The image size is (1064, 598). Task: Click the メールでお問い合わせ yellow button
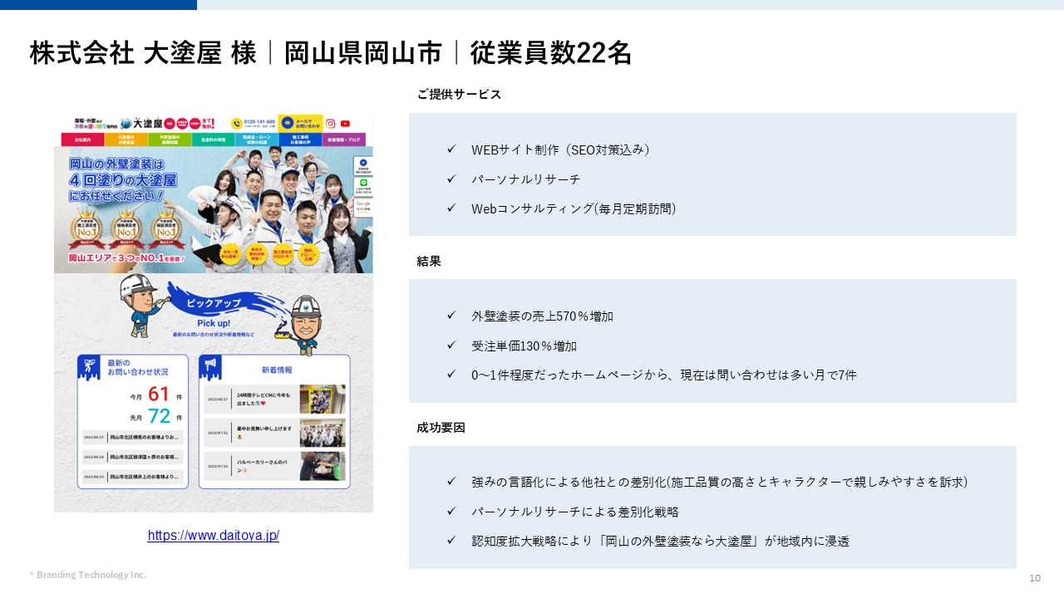coord(300,123)
